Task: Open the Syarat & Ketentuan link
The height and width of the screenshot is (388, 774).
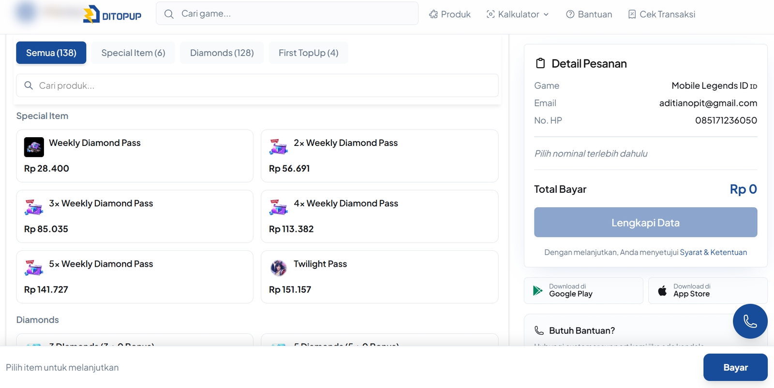Action: [x=713, y=252]
